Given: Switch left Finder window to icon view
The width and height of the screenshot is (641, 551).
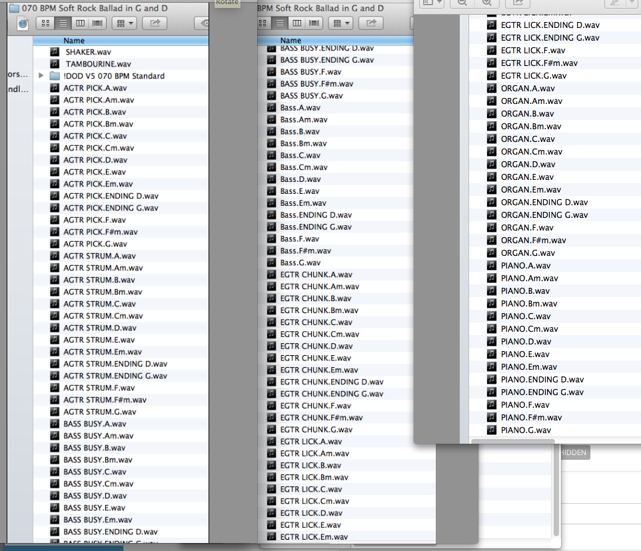Looking at the screenshot, I should pos(45,23).
